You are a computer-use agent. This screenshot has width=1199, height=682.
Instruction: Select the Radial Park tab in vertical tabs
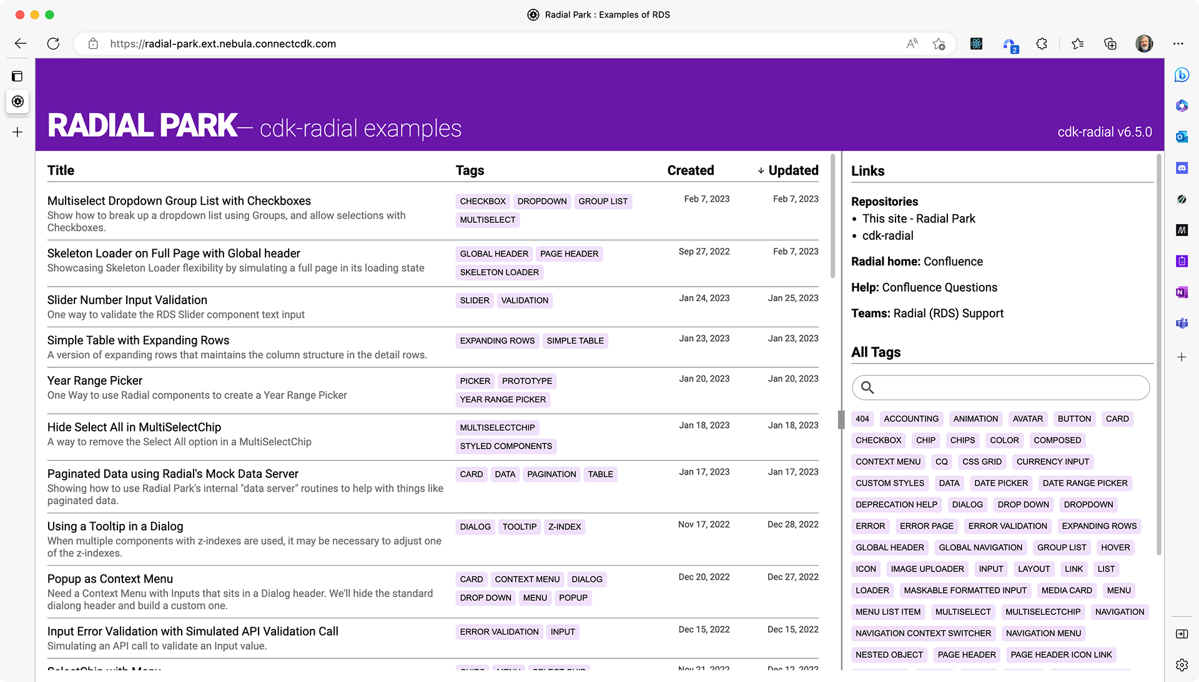click(17, 101)
